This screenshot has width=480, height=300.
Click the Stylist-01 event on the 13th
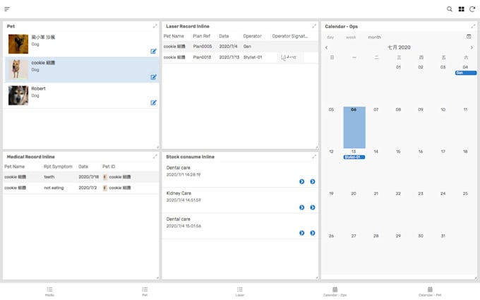pyautogui.click(x=354, y=157)
